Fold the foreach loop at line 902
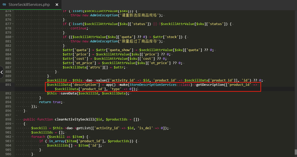297x157 pixels. coord(13,137)
